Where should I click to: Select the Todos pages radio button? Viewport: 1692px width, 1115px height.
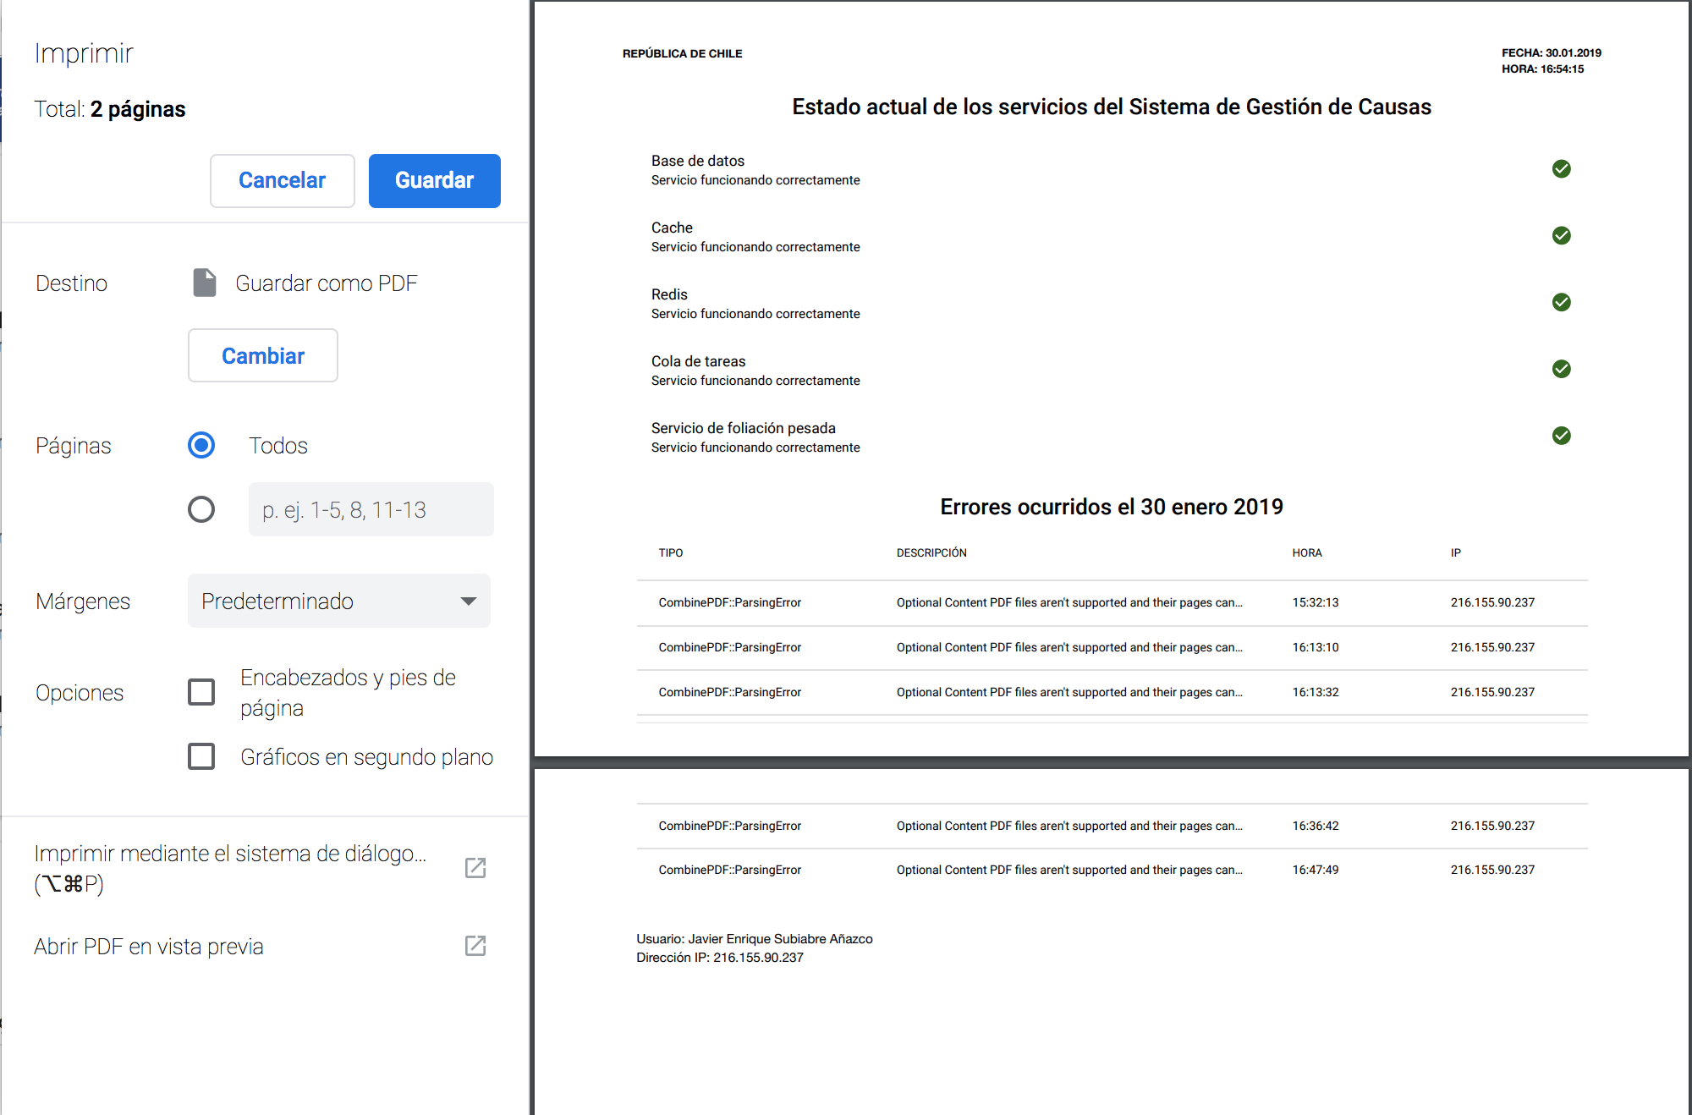201,445
